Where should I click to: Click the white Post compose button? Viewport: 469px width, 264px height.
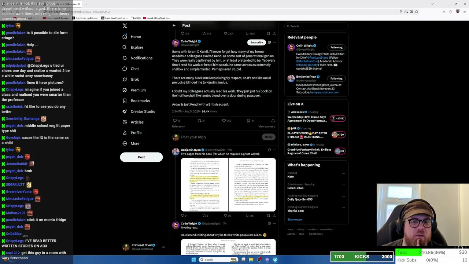click(x=141, y=157)
